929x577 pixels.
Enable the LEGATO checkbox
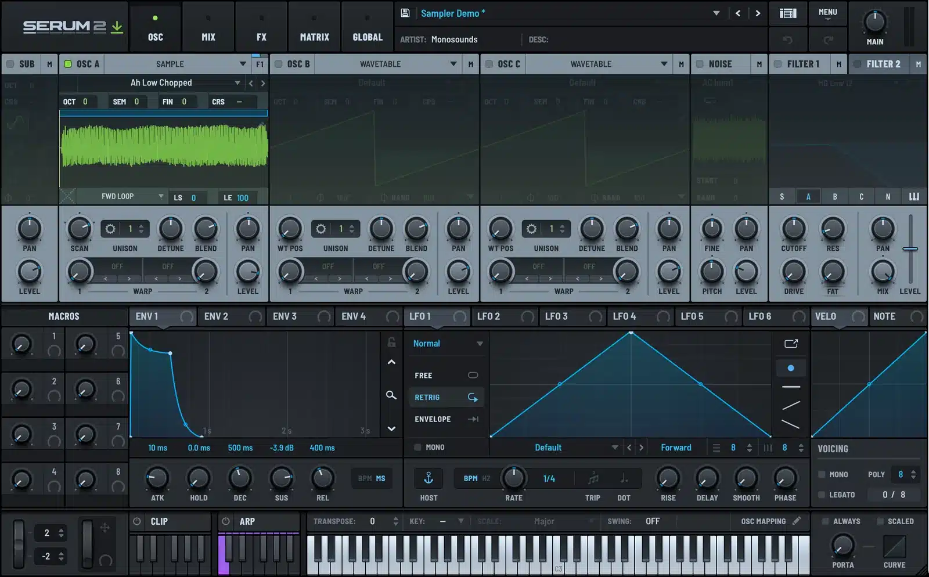pos(822,495)
